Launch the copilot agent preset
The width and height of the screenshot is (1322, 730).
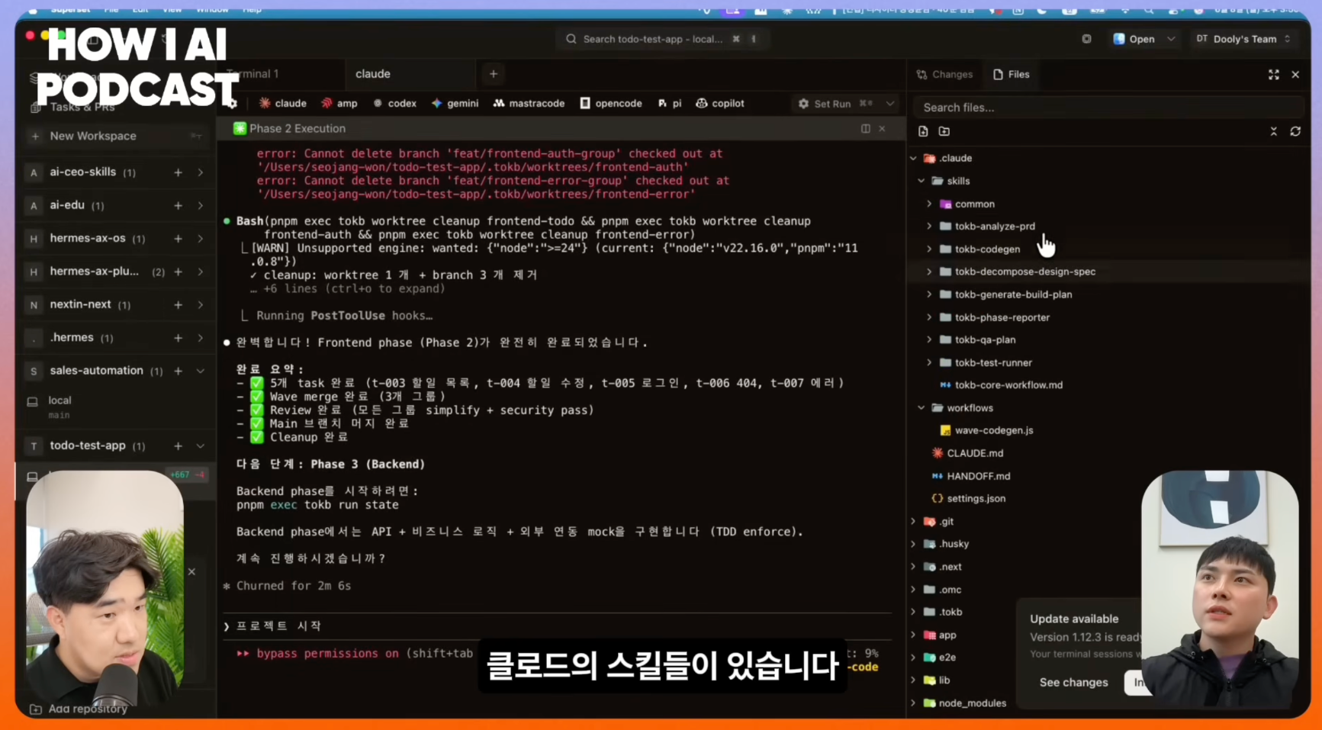coord(720,103)
